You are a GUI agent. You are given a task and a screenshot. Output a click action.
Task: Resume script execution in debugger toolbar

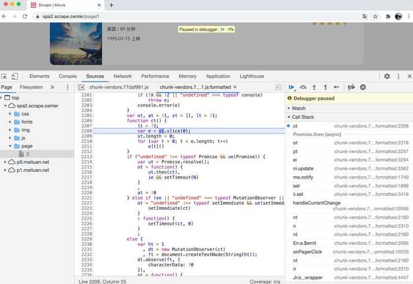pos(292,88)
